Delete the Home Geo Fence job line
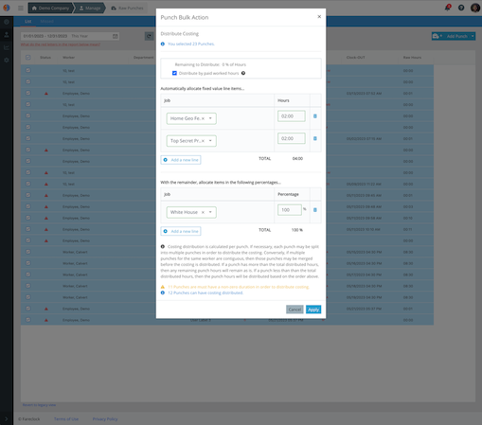482x425 pixels. [x=315, y=116]
